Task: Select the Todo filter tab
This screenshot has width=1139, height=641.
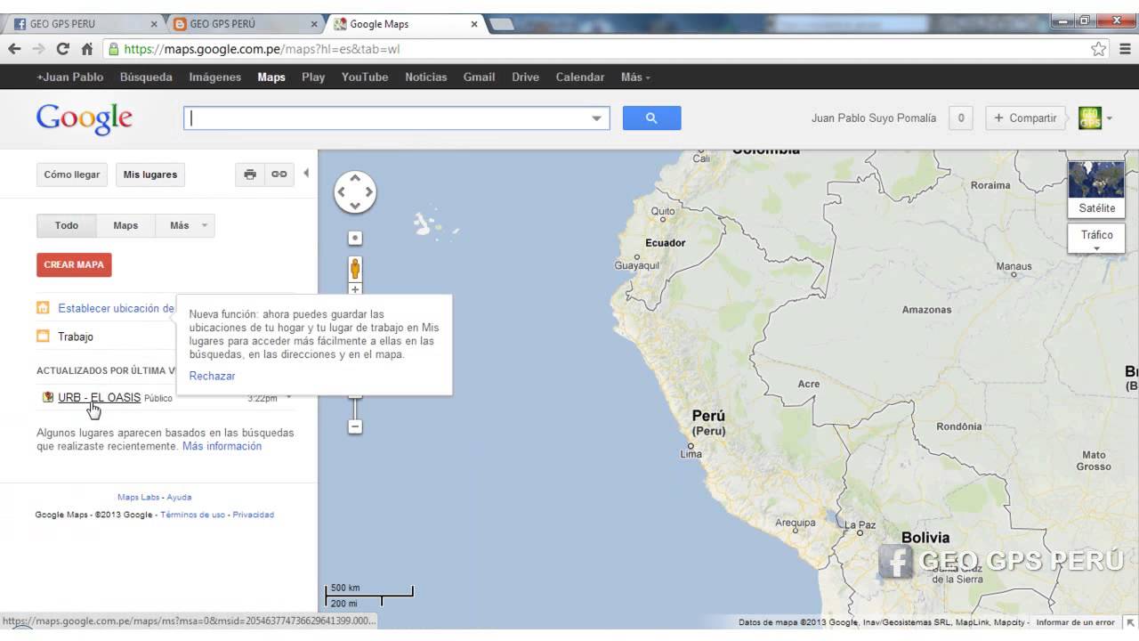Action: coord(67,225)
